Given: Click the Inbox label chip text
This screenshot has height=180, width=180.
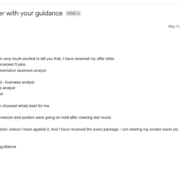Looking at the screenshot, I should (71, 13).
